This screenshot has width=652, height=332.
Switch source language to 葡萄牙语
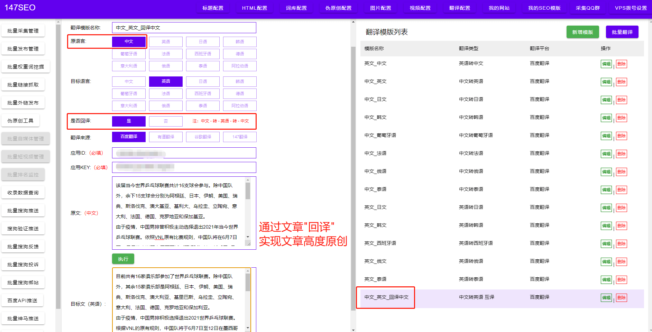click(129, 54)
